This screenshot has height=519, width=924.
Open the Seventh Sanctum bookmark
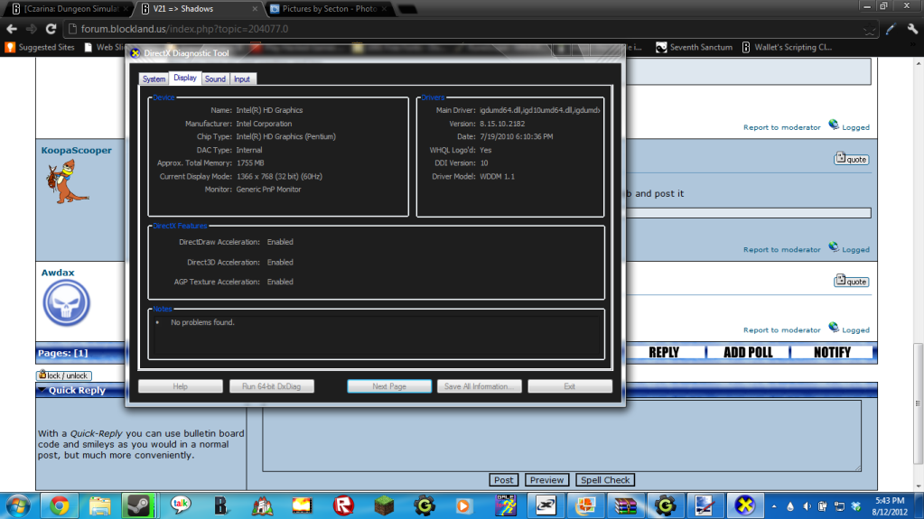695,47
